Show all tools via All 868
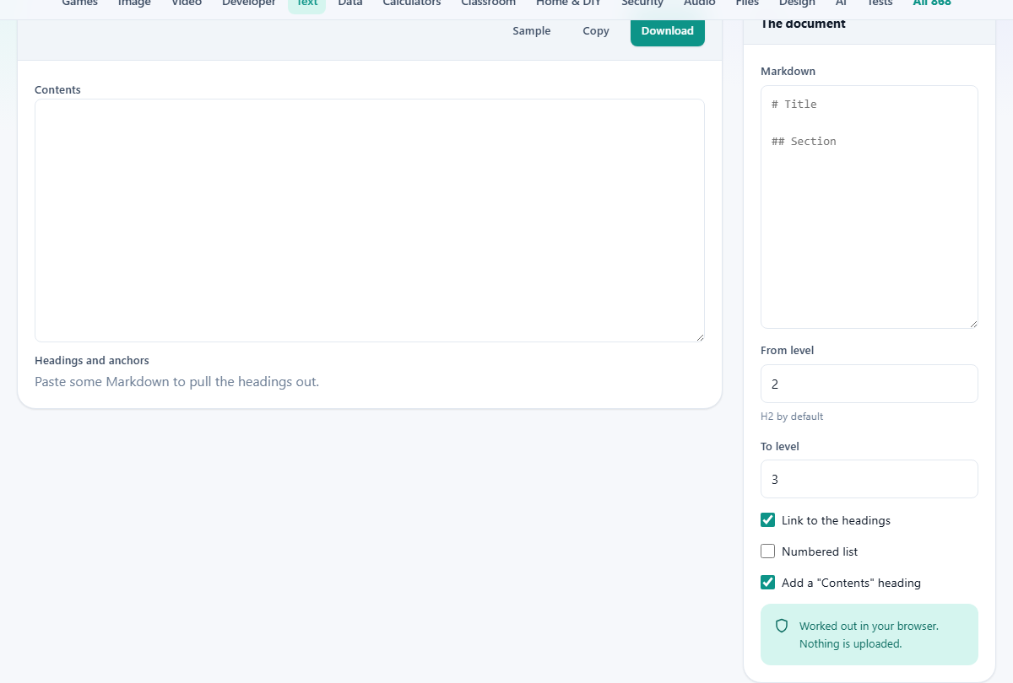The width and height of the screenshot is (1013, 683). coord(932,3)
